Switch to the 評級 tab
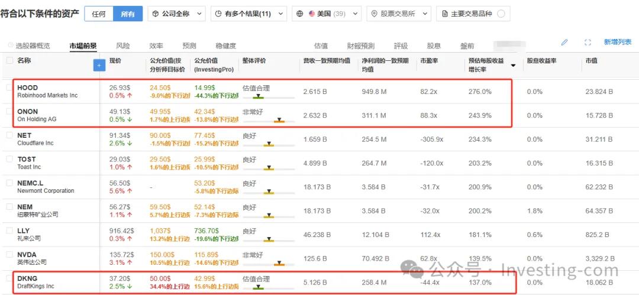Viewport: 639px width, 295px height. tap(401, 46)
